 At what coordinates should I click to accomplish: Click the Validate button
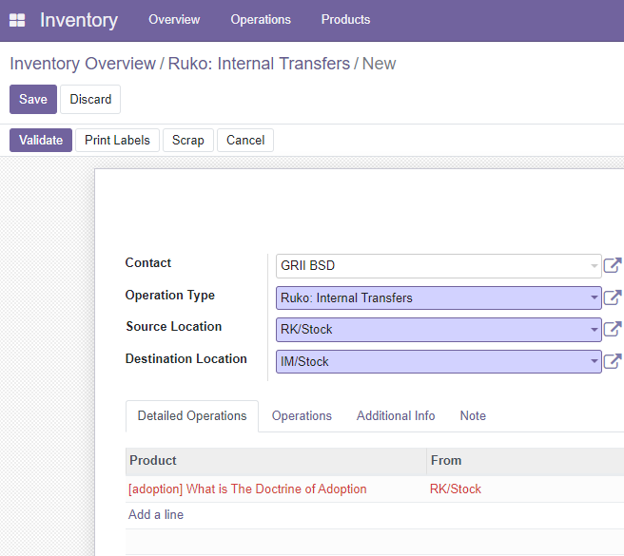pos(41,140)
